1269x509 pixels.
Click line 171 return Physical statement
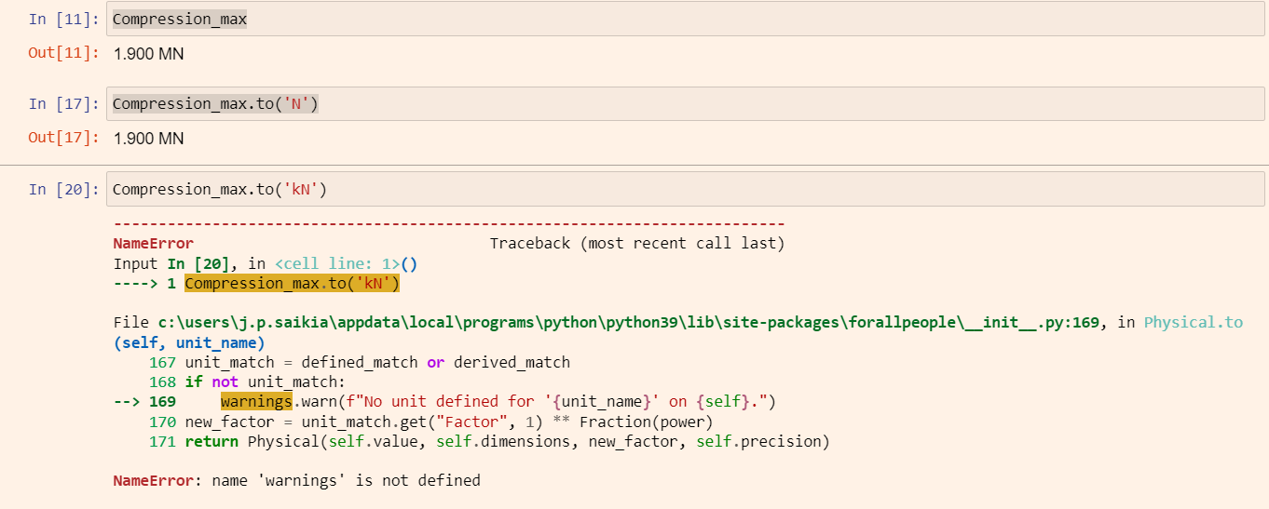(x=507, y=441)
